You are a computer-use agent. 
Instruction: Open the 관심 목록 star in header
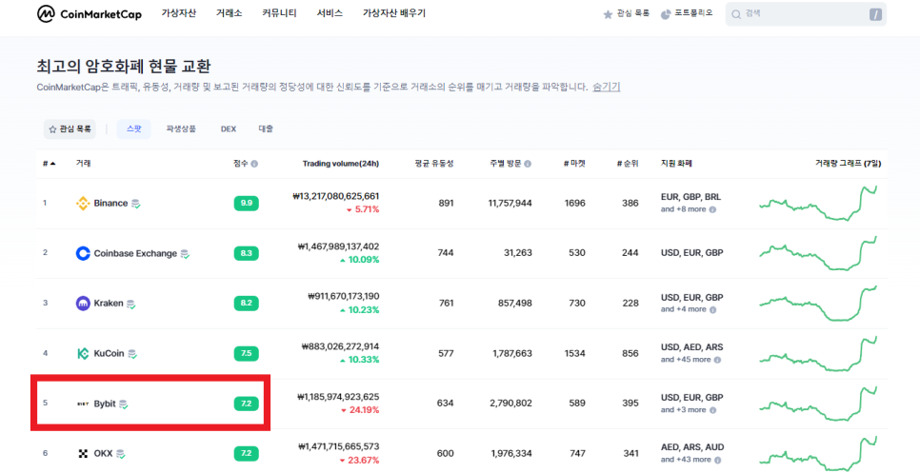pos(608,14)
